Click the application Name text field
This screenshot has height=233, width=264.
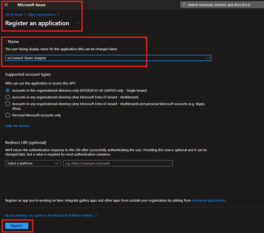point(103,58)
